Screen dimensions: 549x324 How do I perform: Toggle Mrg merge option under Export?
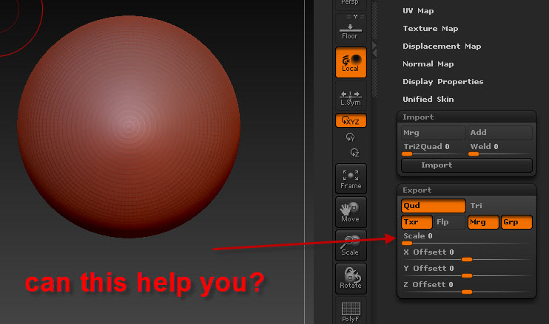pos(483,222)
